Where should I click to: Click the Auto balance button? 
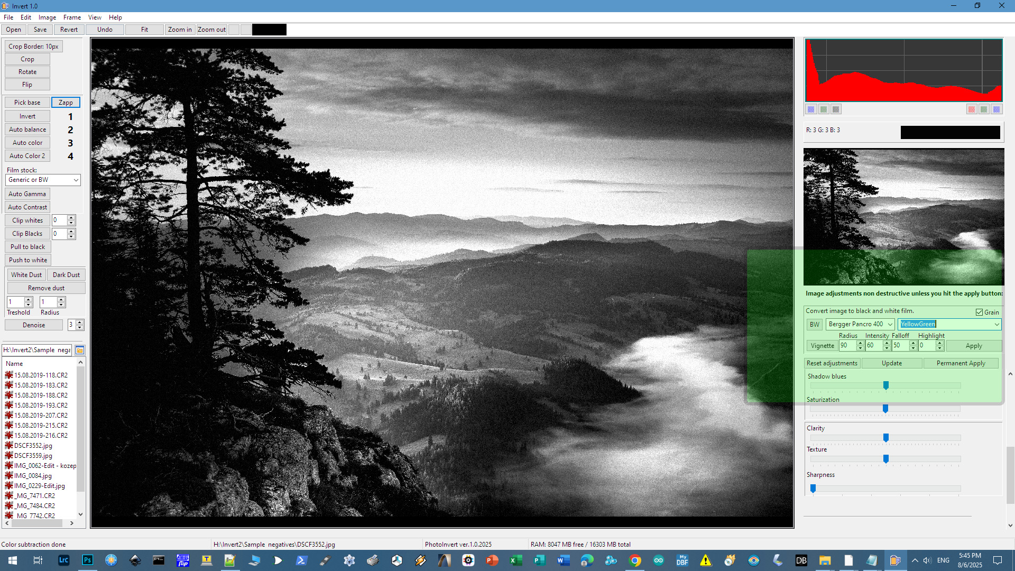(x=27, y=130)
